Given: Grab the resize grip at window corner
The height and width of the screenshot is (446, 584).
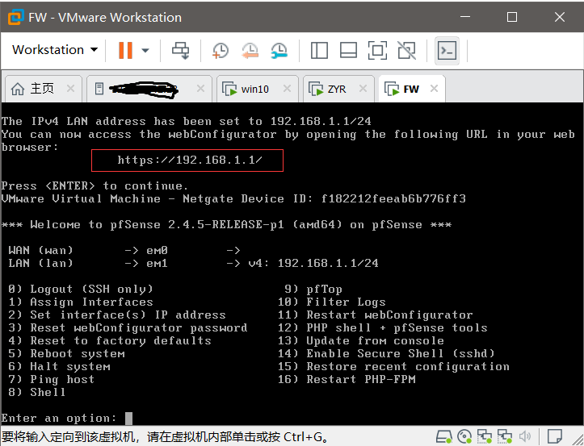Looking at the screenshot, I should pyautogui.click(x=577, y=439).
